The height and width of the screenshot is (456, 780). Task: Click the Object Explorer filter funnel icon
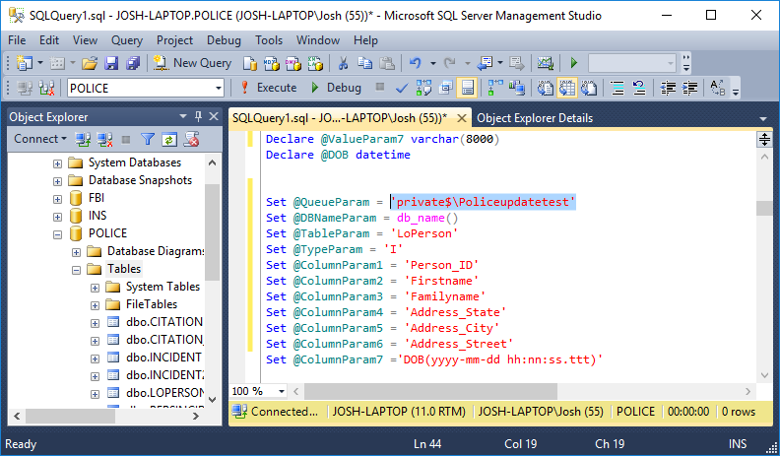pyautogui.click(x=147, y=139)
